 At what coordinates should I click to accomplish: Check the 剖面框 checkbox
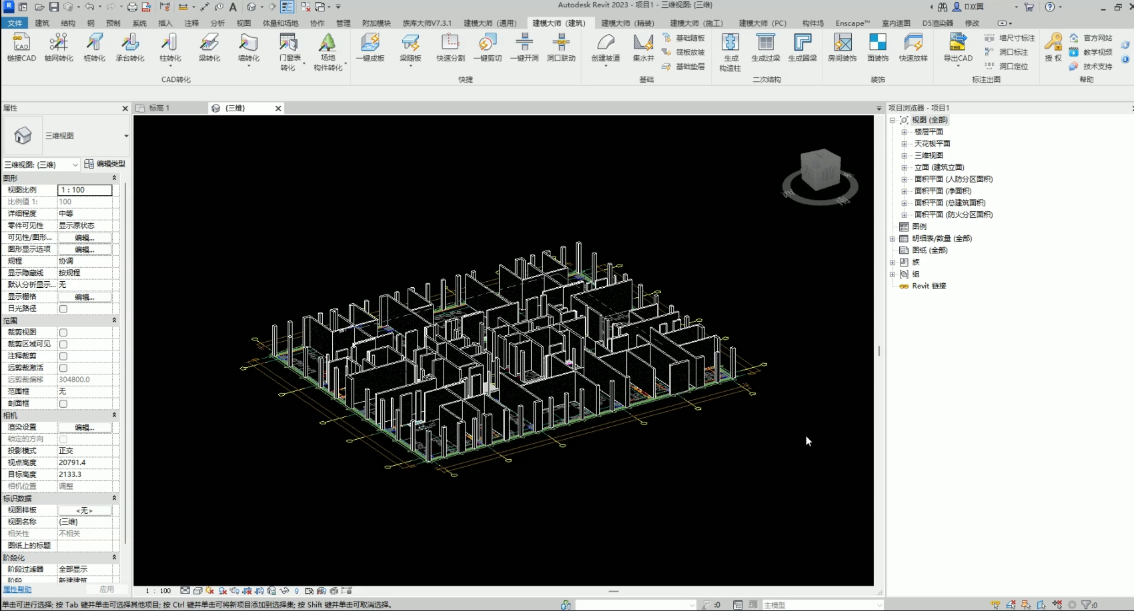[x=63, y=404]
